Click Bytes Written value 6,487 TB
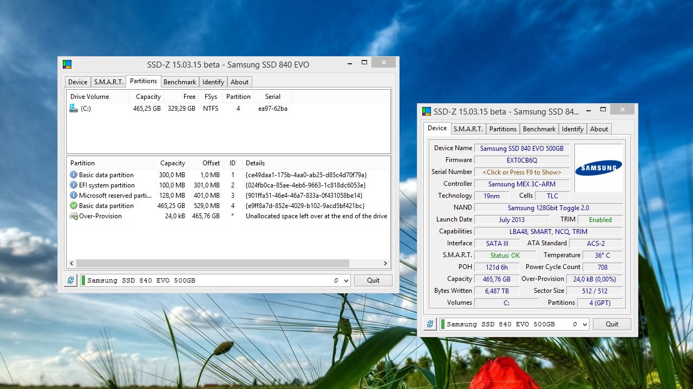 [x=497, y=291]
